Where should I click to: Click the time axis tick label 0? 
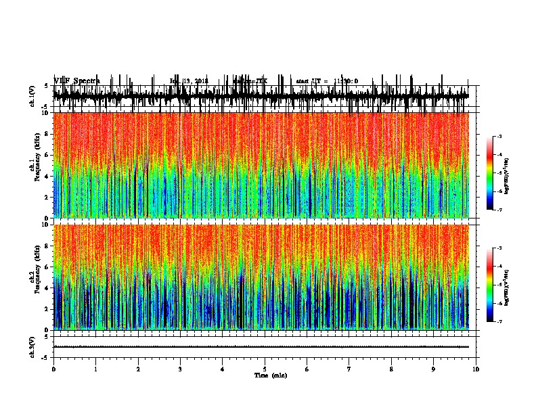coord(53,369)
